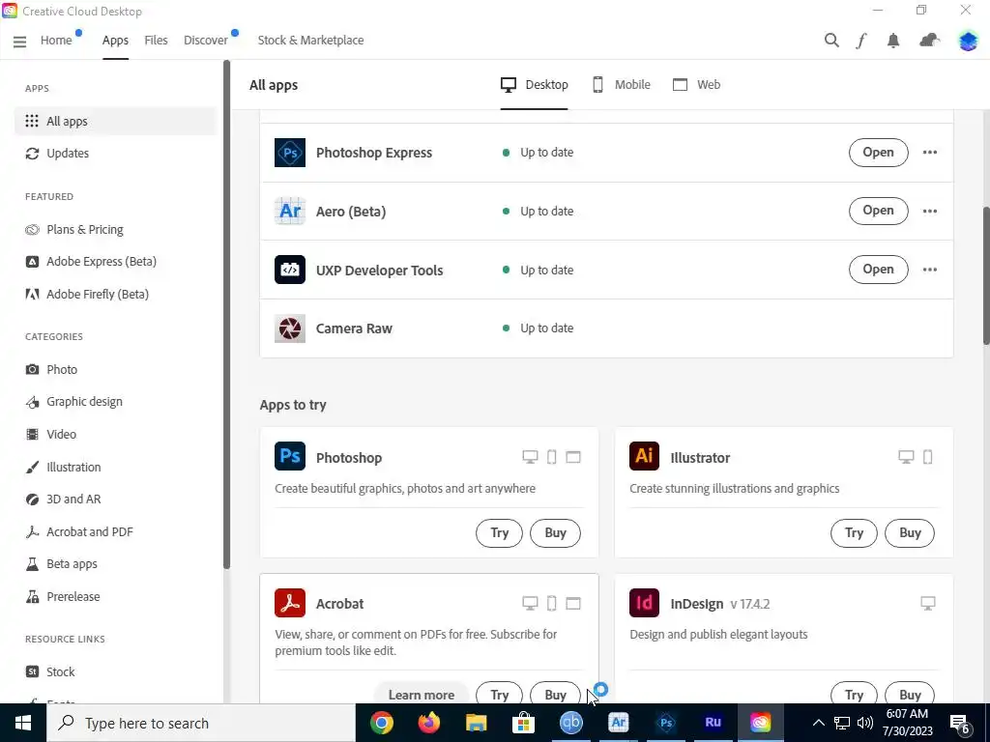Screen dimensions: 990x742
Task: Click the Windows search box
Action: (x=201, y=723)
